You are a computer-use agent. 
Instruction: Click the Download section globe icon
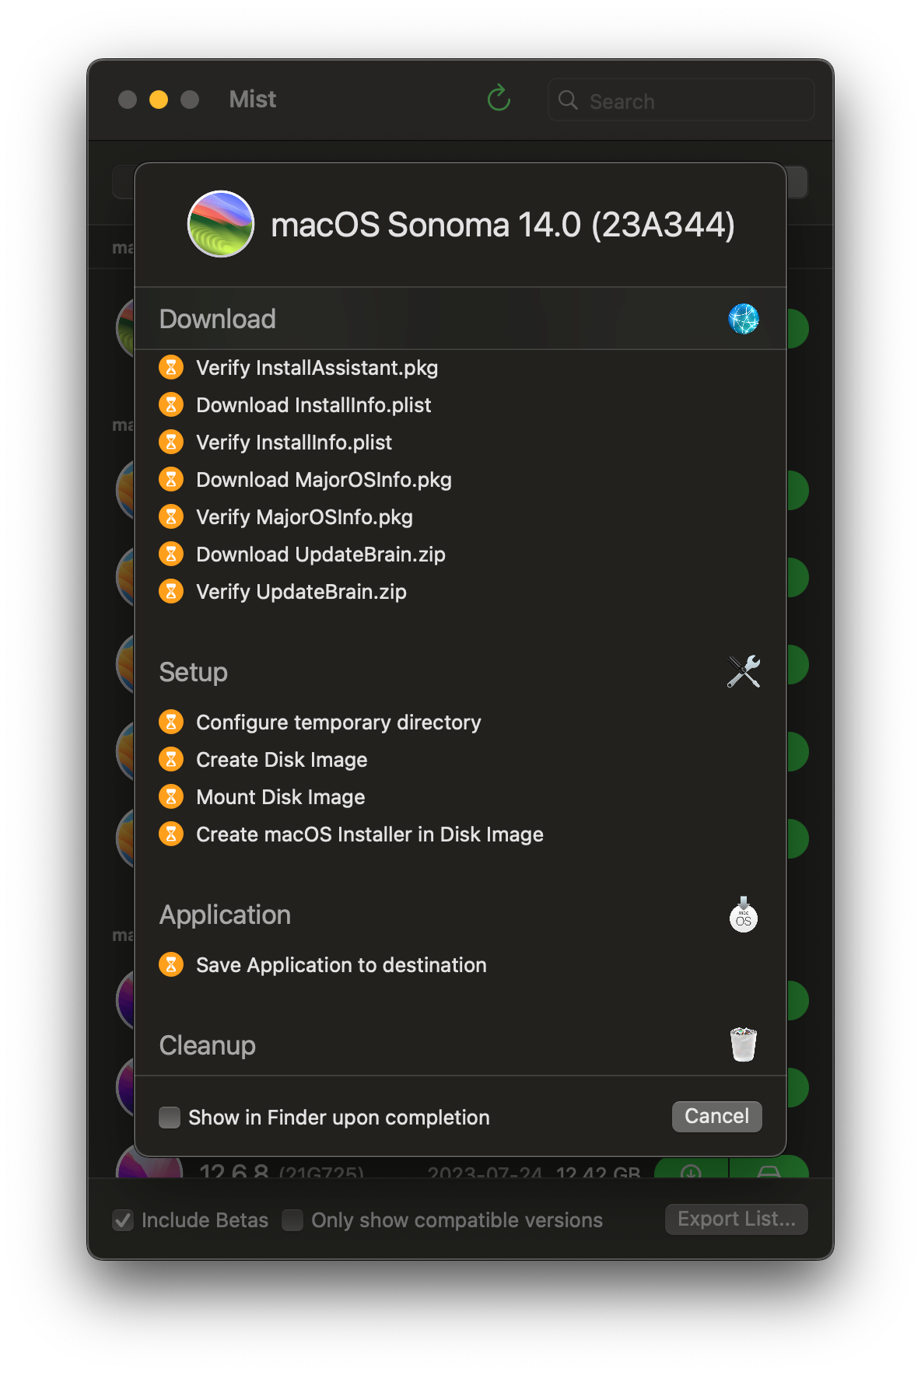click(744, 319)
